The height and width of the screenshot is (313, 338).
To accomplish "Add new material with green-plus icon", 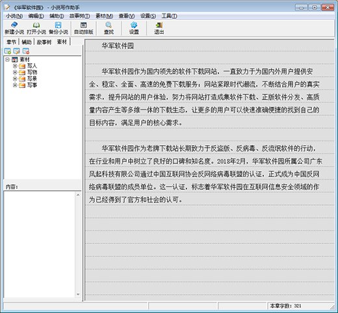I will 8,51.
